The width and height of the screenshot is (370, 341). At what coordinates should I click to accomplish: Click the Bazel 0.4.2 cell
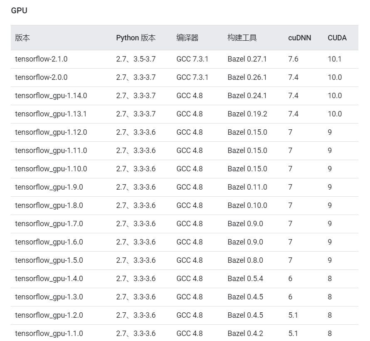pos(245,334)
